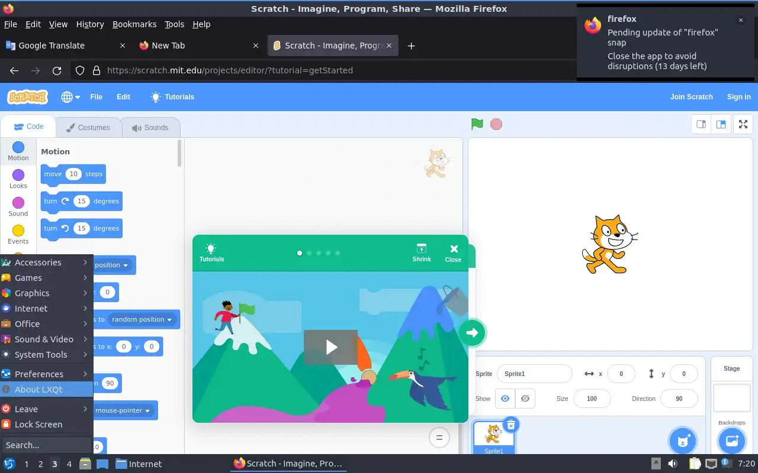
Task: Click the sprite y position field
Action: click(683, 374)
